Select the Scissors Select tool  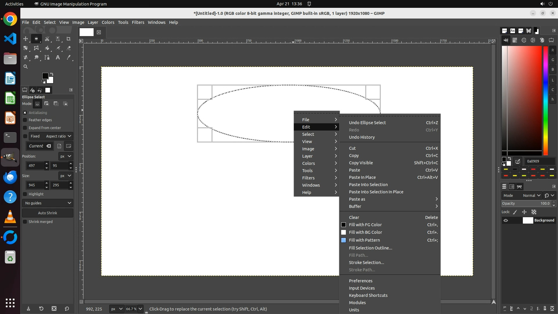(x=47, y=39)
